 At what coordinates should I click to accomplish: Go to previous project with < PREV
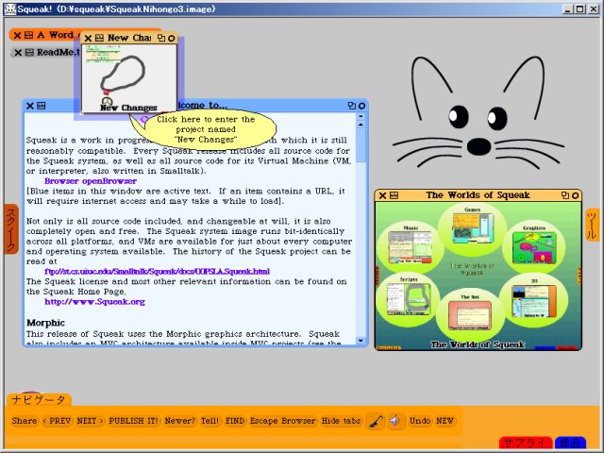point(57,421)
